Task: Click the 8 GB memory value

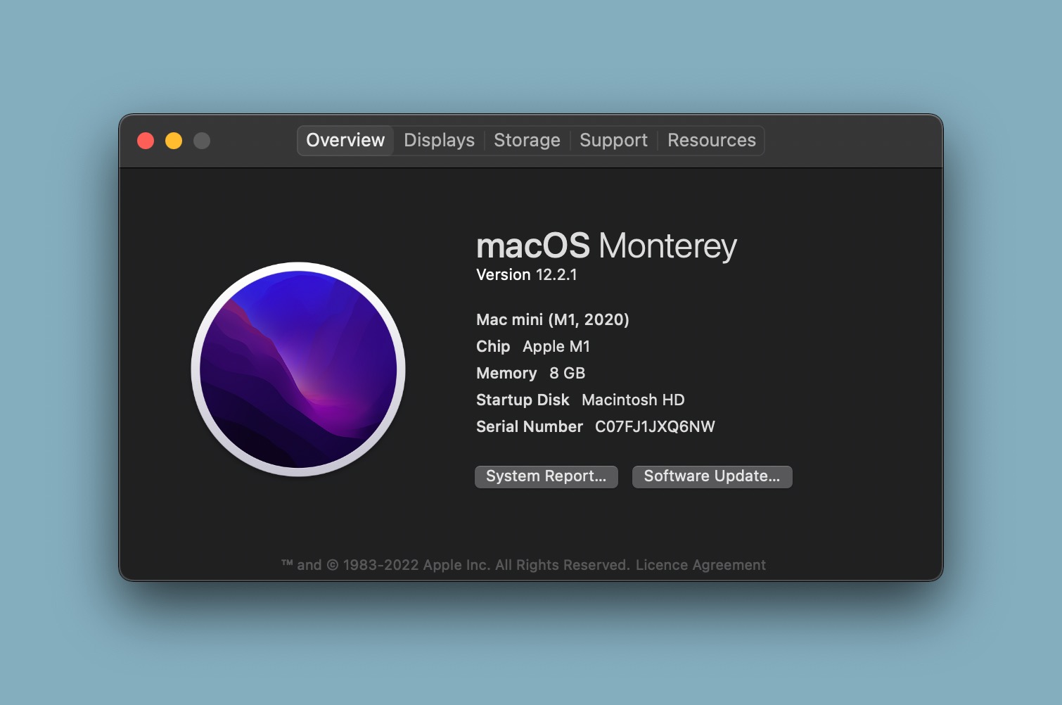Action: pyautogui.click(x=567, y=373)
